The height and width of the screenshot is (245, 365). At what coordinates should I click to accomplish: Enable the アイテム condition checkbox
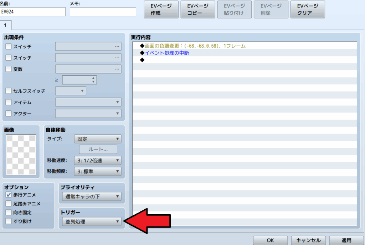coord(9,102)
